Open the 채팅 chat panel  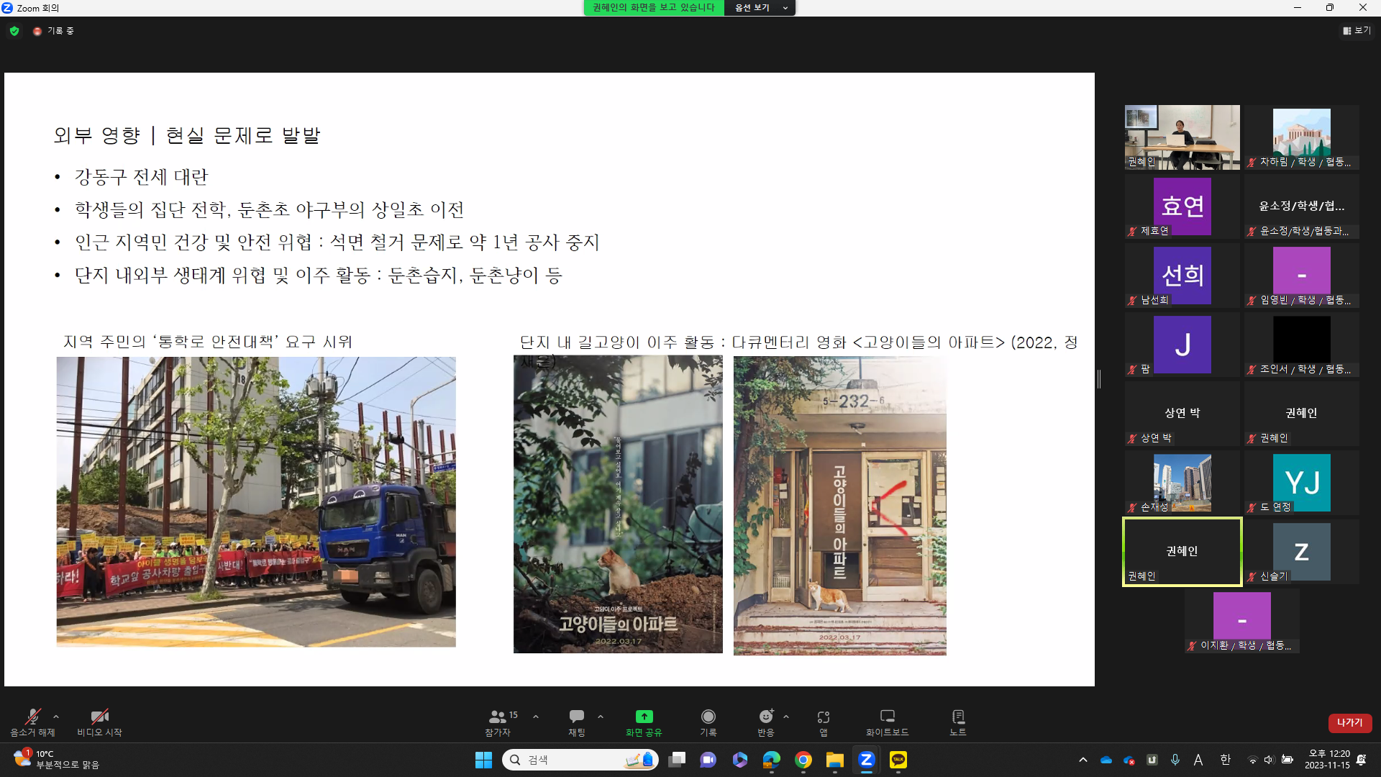pos(577,722)
